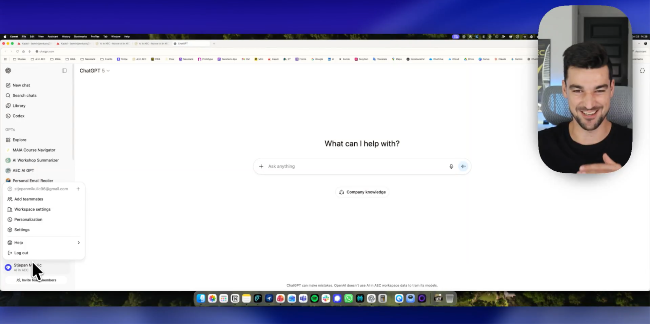Screen dimensions: 650x324
Task: Expand the MAIA bookmarks folder
Action: (55, 59)
